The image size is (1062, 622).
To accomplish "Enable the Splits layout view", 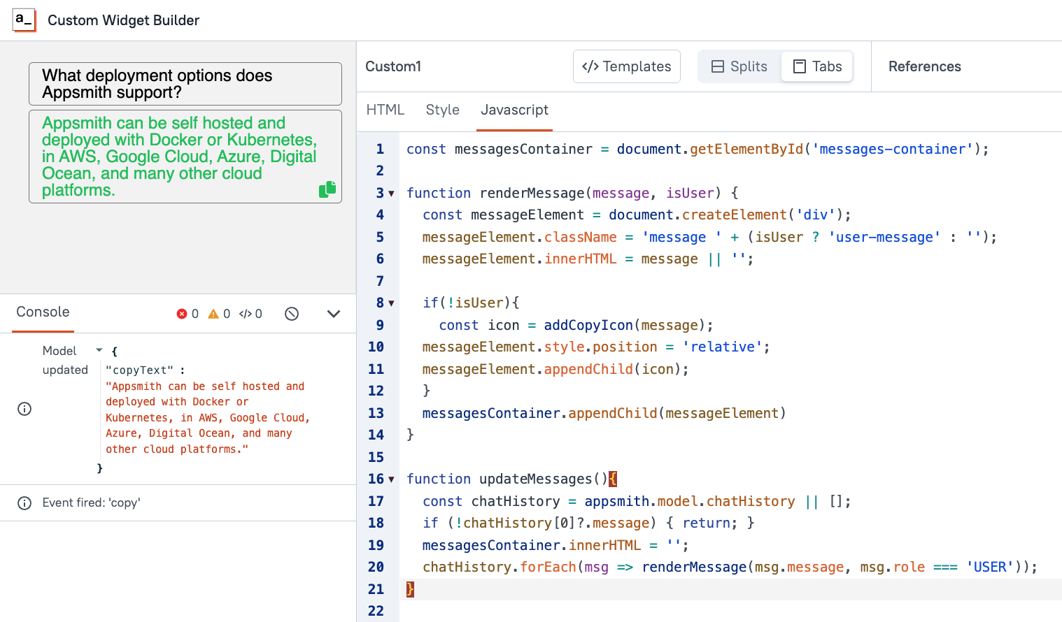I will (x=739, y=66).
